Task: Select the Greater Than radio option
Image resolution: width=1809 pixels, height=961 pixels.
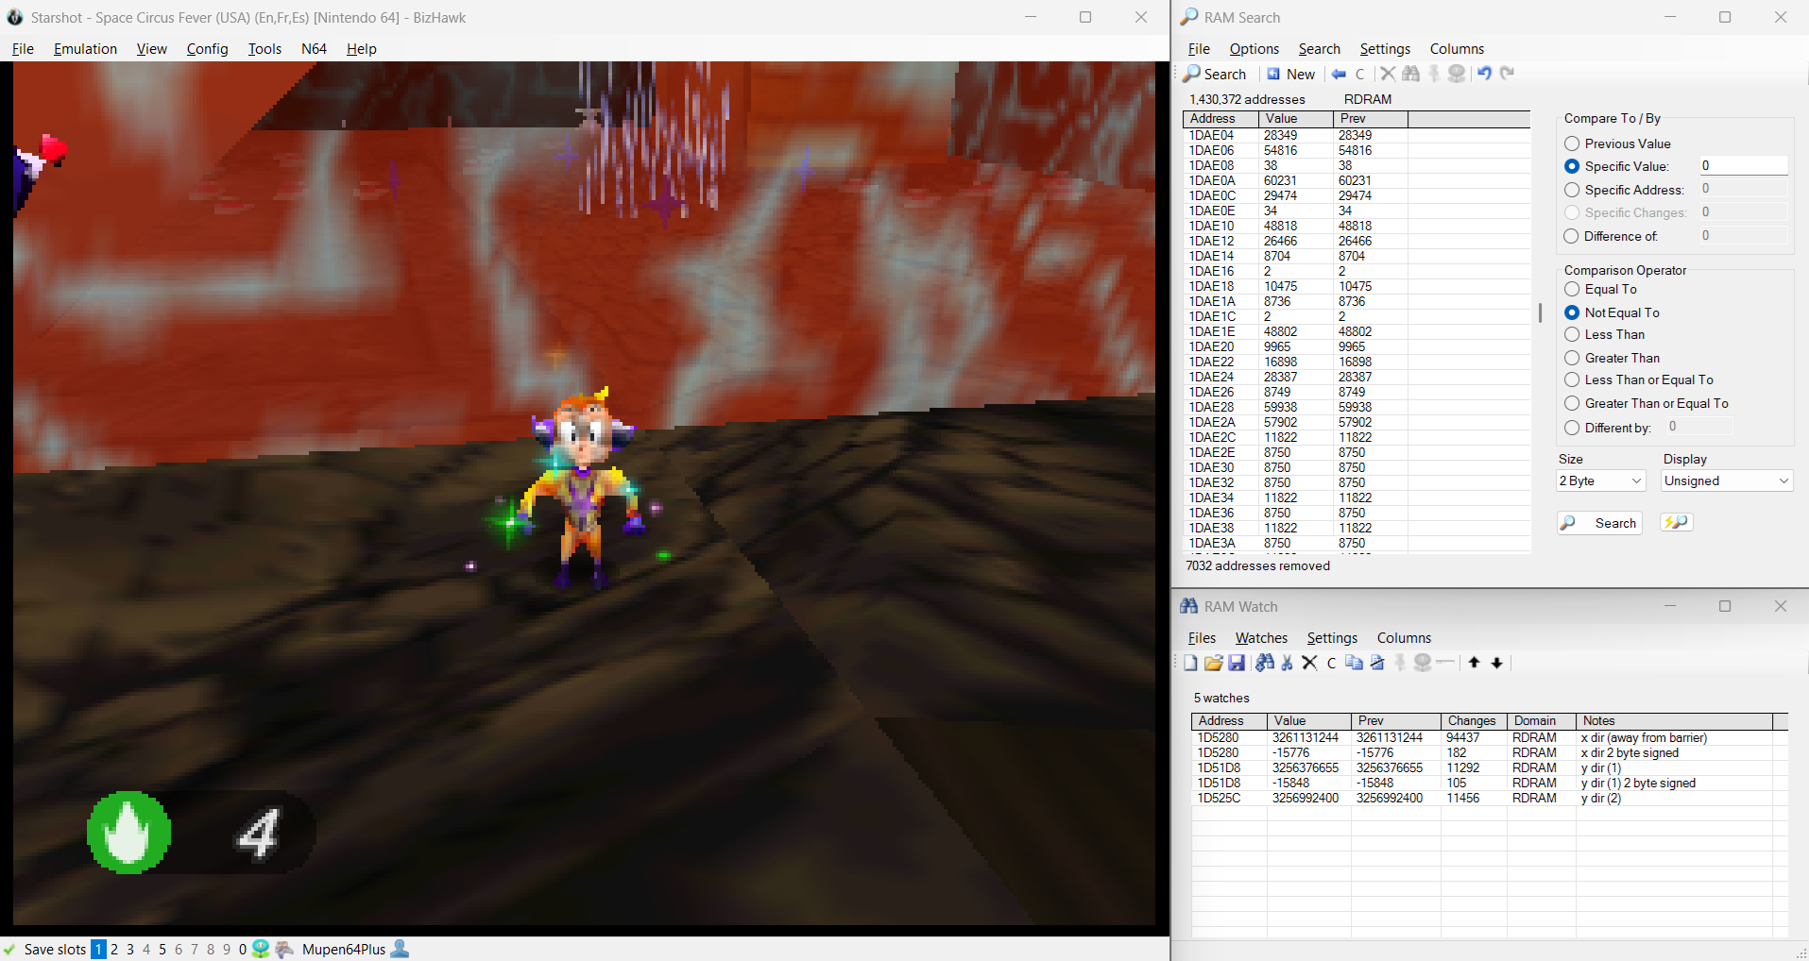Action: (x=1572, y=358)
